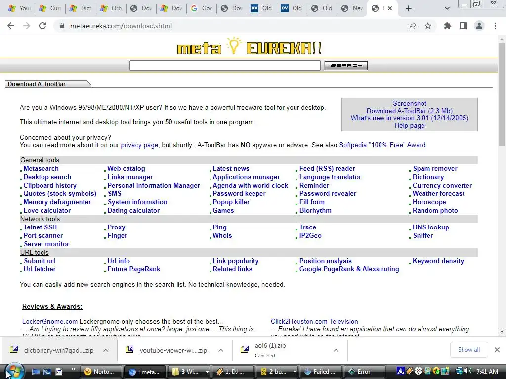506x379 pixels.
Task: Open a new tab with plus button
Action: click(x=409, y=8)
